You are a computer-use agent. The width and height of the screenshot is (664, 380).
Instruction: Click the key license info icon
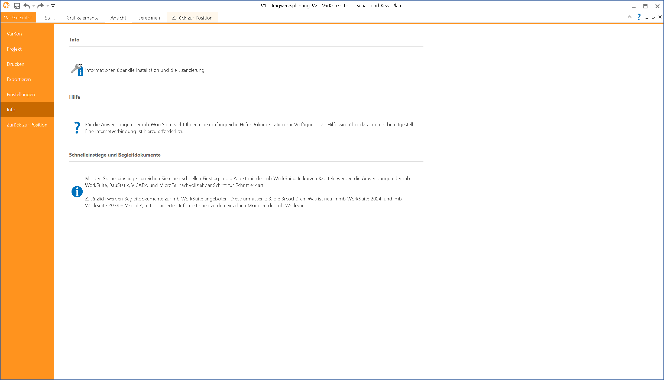pos(77,70)
